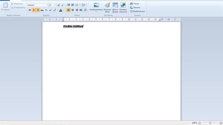Toggle strikethrough formatting
223x125 pixels.
pyautogui.click(x=42, y=10)
